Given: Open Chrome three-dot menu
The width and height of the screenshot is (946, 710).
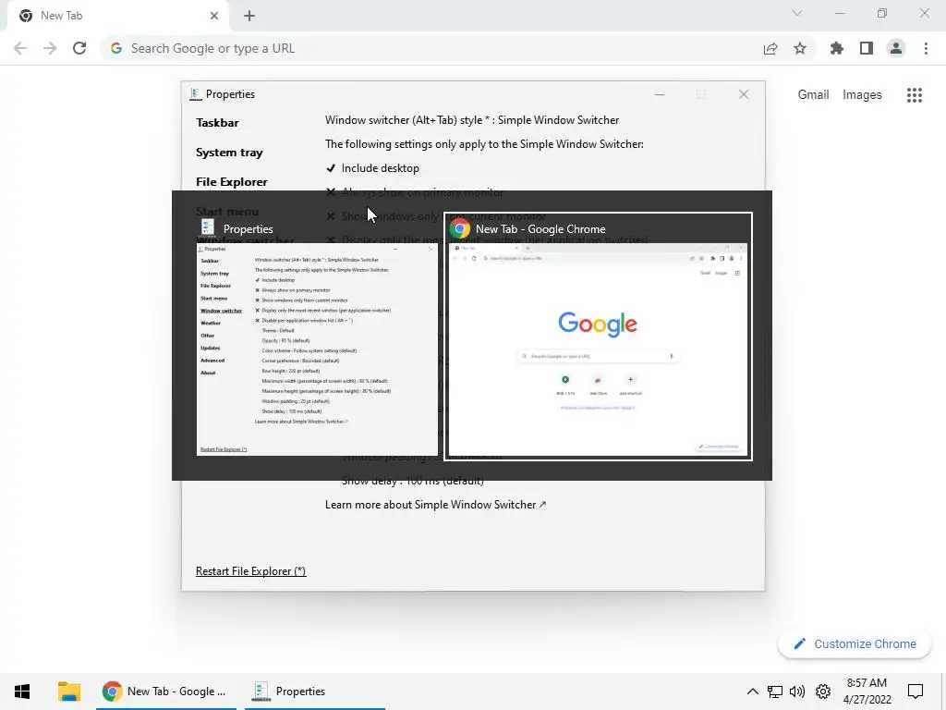Looking at the screenshot, I should point(926,48).
